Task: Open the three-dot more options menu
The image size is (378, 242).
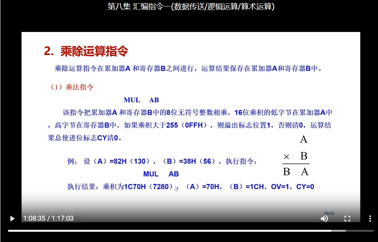Action: pos(370,218)
